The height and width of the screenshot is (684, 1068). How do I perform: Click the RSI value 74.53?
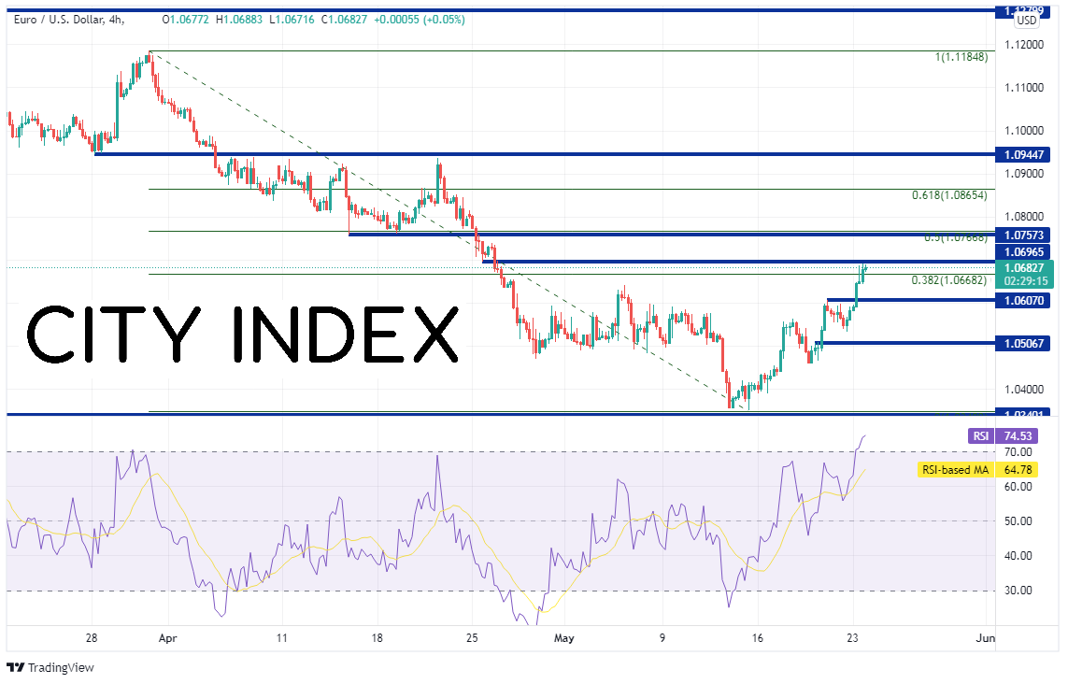(1018, 436)
